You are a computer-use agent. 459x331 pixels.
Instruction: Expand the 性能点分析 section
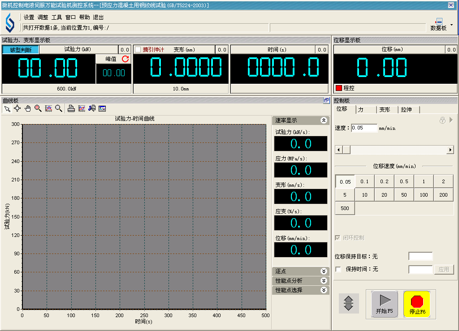pyautogui.click(x=324, y=281)
